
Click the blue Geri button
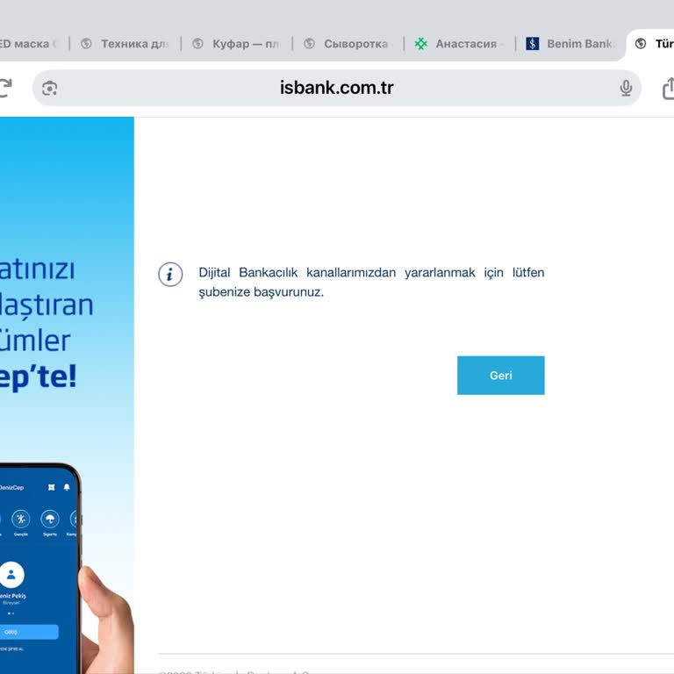(x=501, y=376)
